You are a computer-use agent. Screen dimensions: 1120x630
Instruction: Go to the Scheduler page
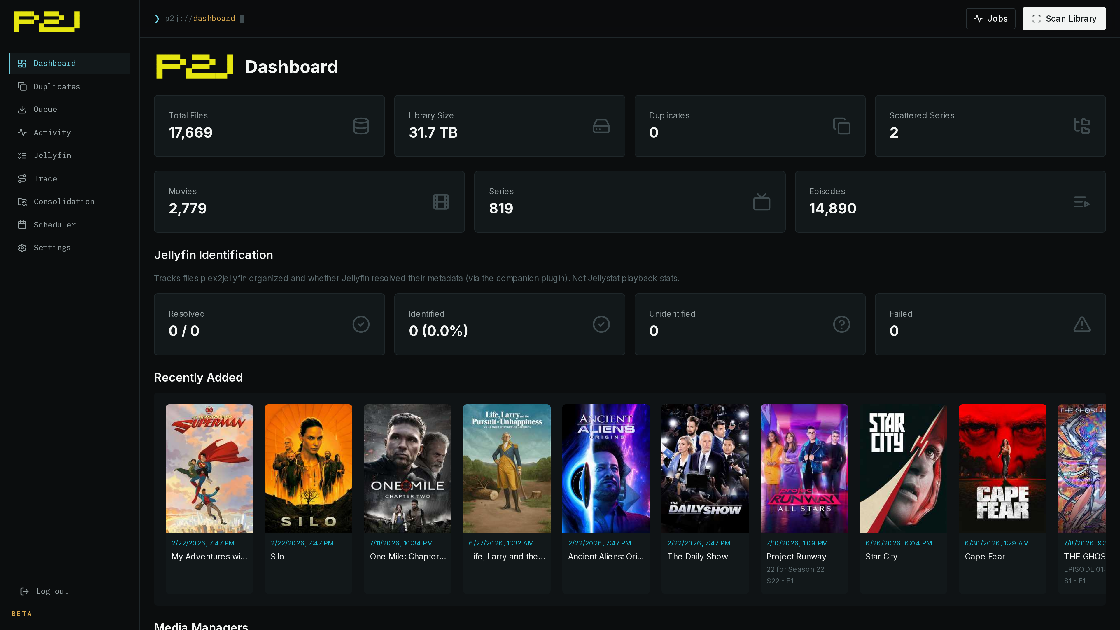[70, 225]
